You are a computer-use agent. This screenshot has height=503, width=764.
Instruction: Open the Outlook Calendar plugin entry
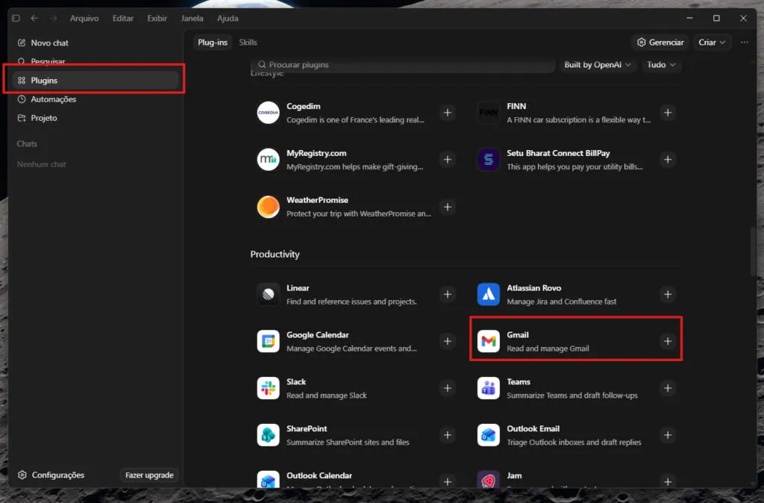click(x=356, y=478)
